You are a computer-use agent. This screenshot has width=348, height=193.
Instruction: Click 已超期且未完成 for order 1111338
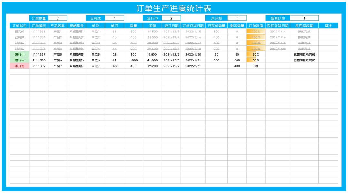[x=304, y=60]
